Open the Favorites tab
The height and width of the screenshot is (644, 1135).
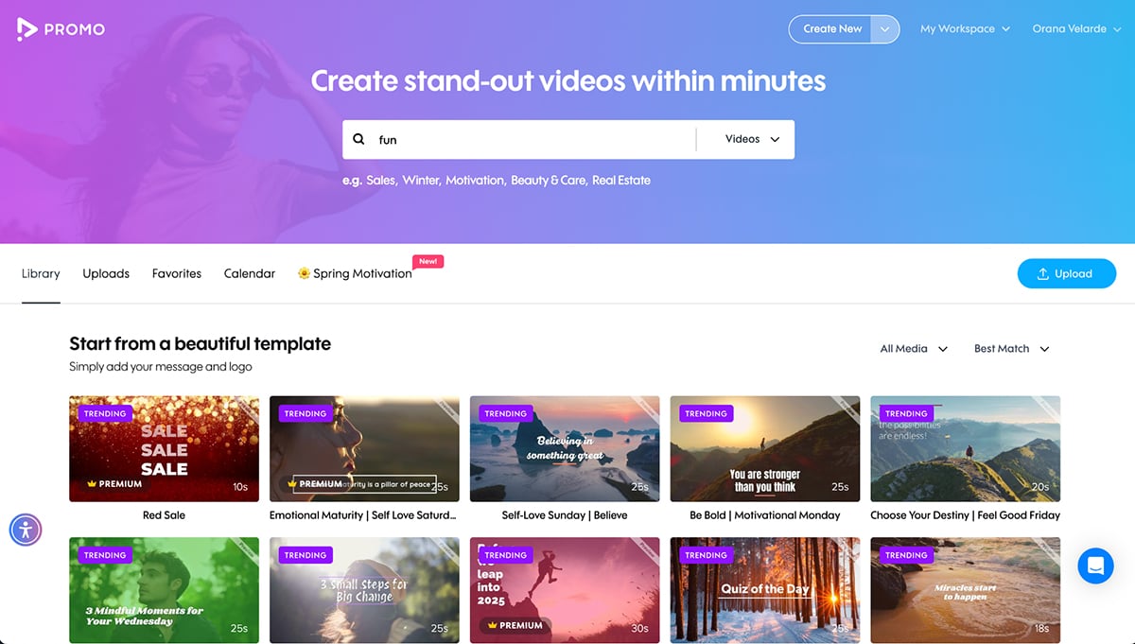(176, 273)
